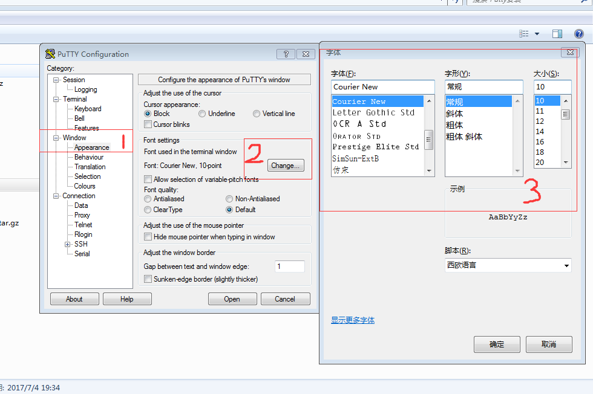Click the About button
593x394 pixels.
pos(74,299)
